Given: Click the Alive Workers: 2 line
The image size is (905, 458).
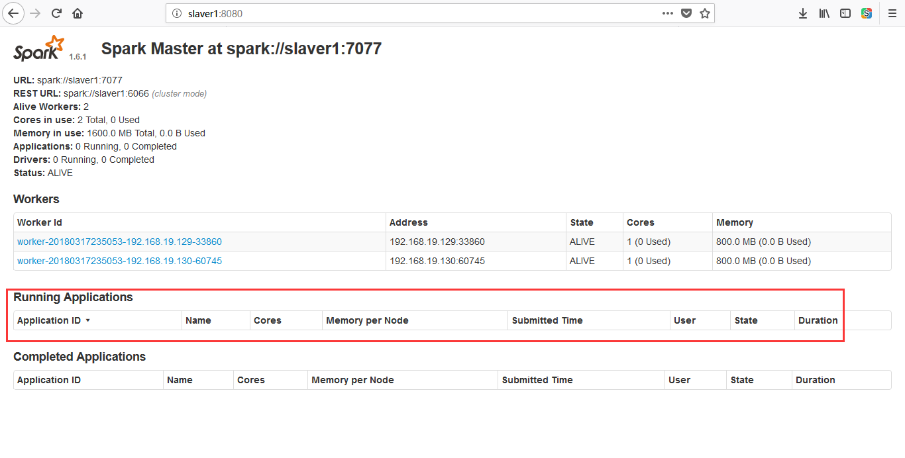Looking at the screenshot, I should [51, 107].
